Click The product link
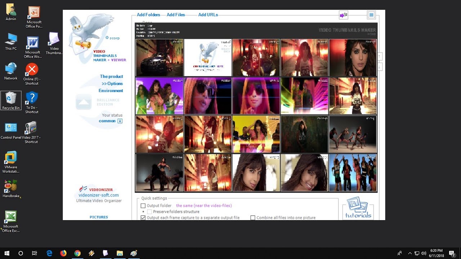Viewport: 461px width, 259px height. pos(112,76)
